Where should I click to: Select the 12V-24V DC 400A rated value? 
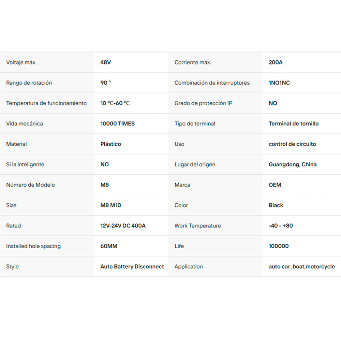click(123, 226)
